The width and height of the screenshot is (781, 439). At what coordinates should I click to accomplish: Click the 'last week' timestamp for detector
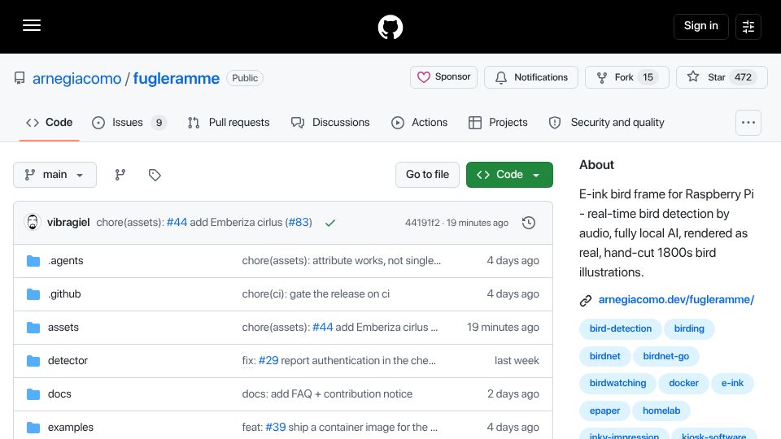(517, 361)
